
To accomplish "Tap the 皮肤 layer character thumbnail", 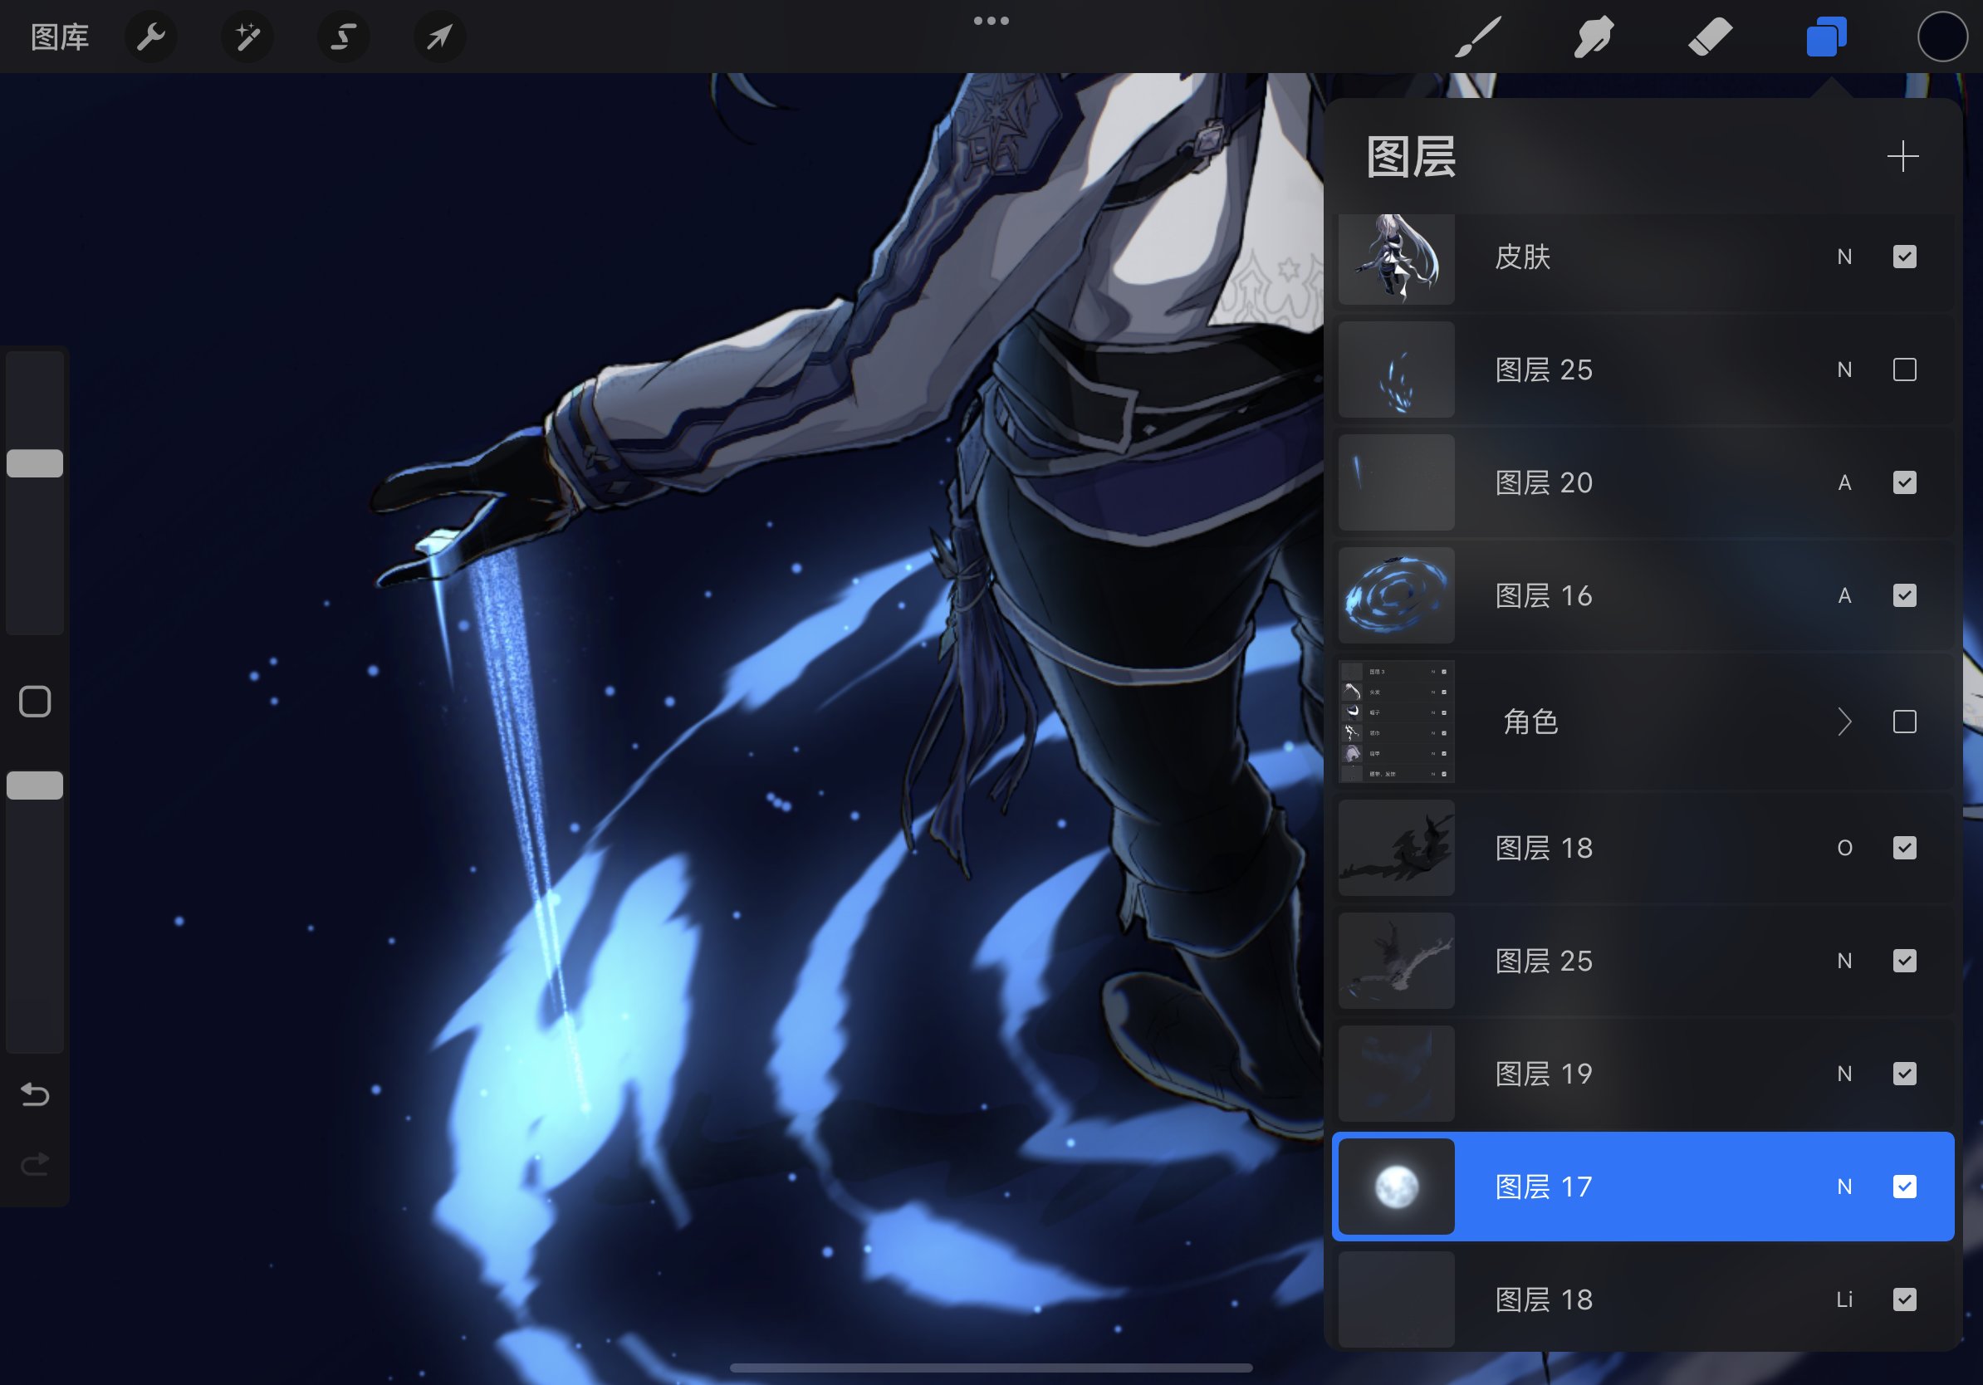I will 1397,259.
